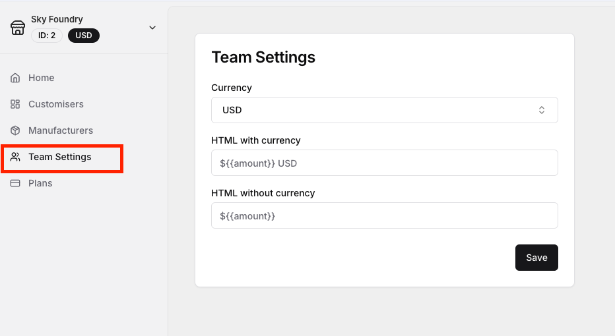Click the Manufacturers box icon
The image size is (615, 336).
(15, 130)
